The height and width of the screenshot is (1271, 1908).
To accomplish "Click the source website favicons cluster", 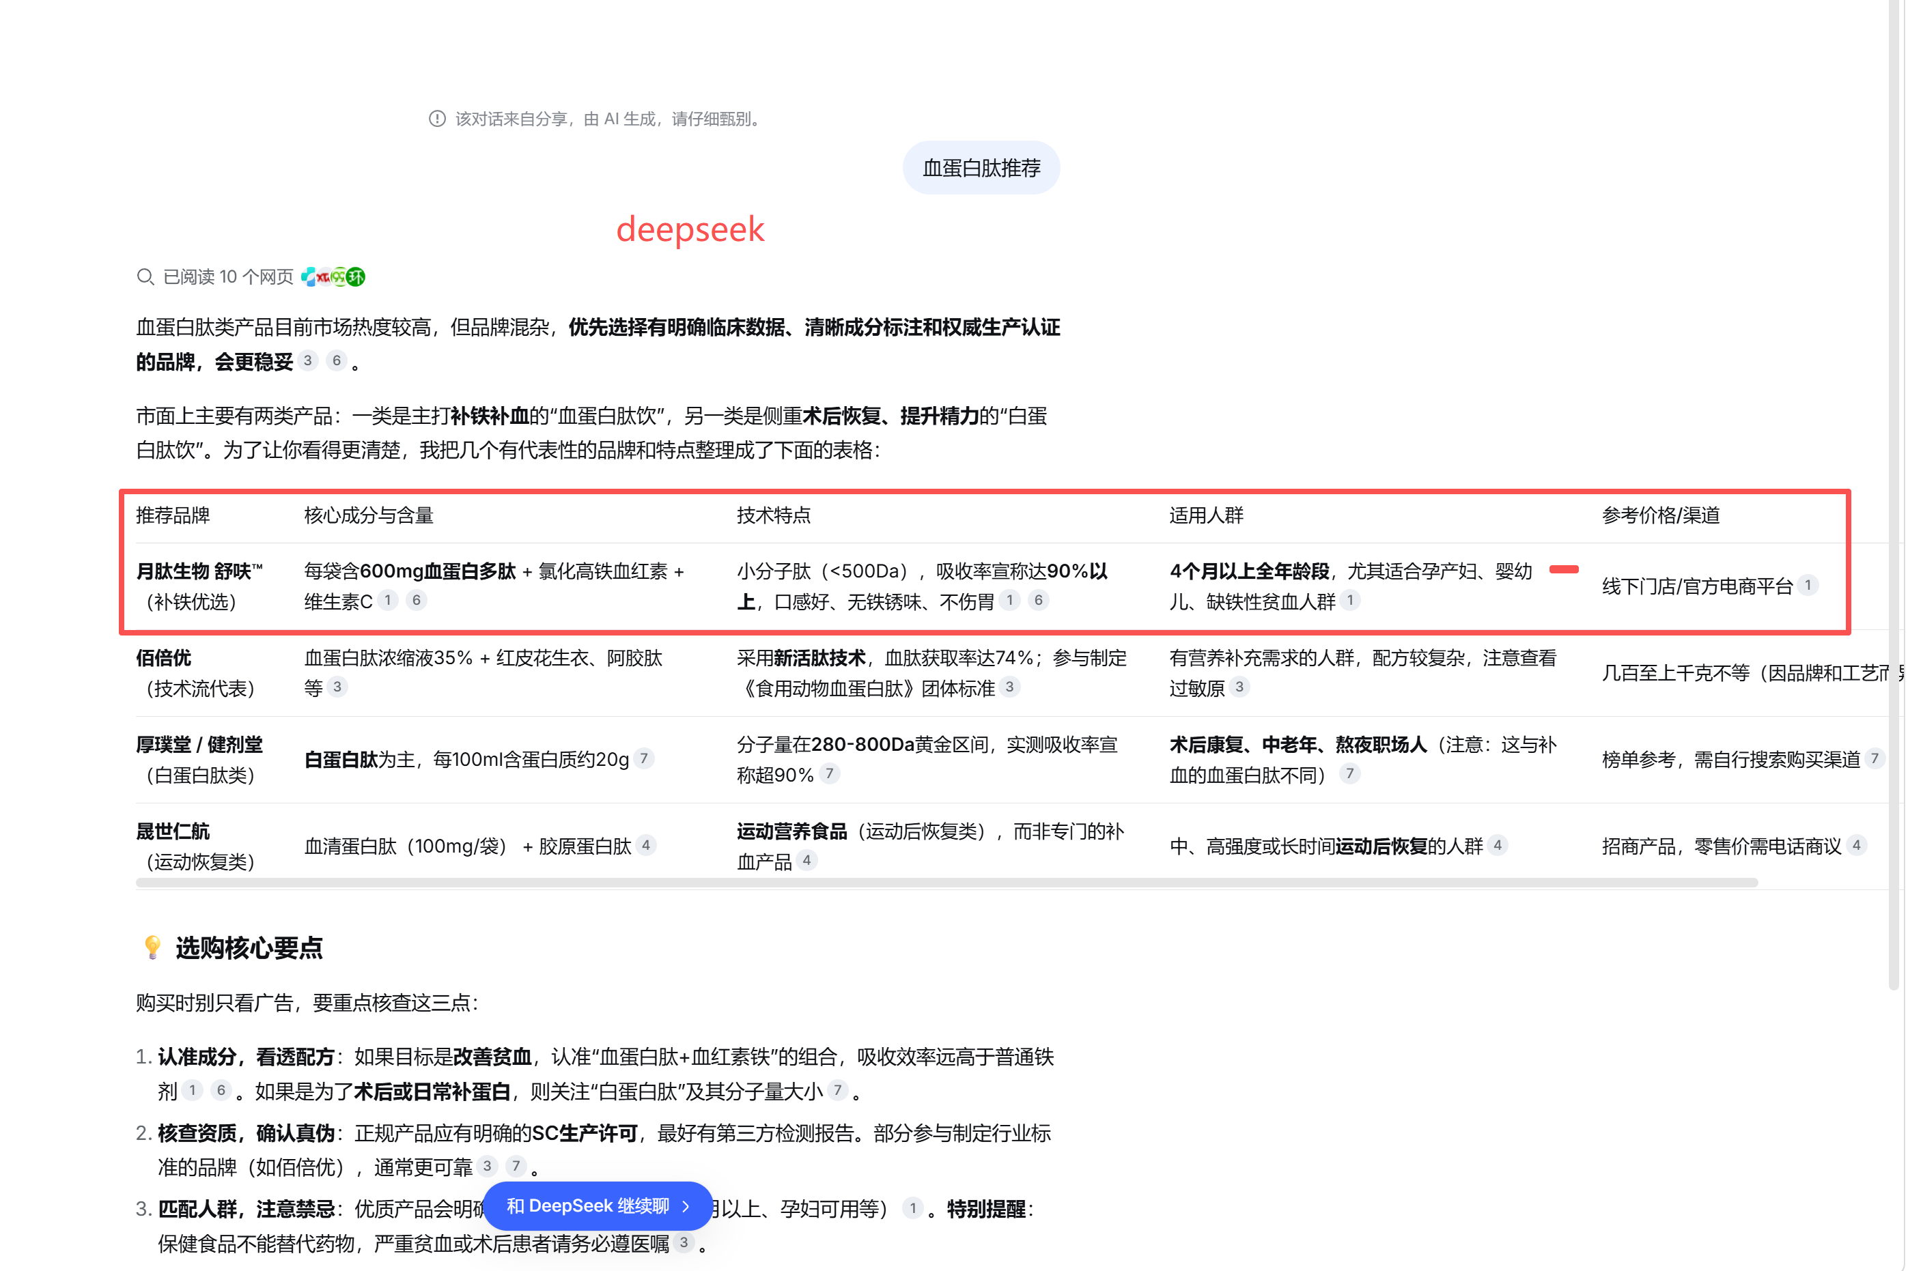I will click(x=333, y=277).
